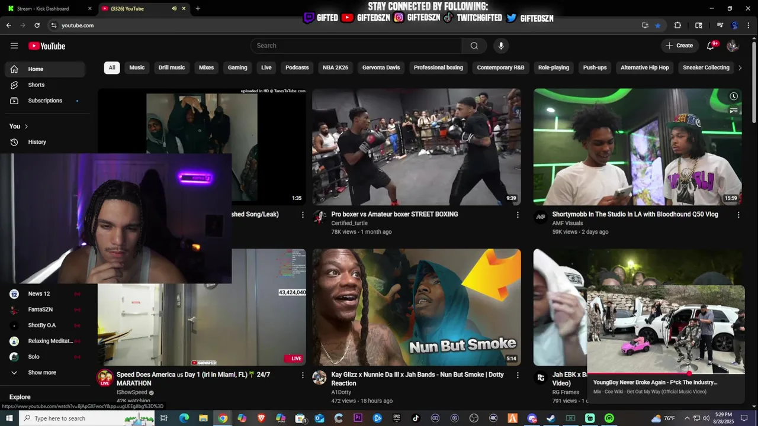The image size is (758, 426).
Task: Open options menu for Pro boxer video
Action: (518, 215)
